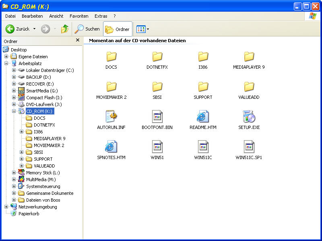Select MOVIEMAKER 2 in the folder tree
The height and width of the screenshot is (241, 322).
pyautogui.click(x=49, y=145)
